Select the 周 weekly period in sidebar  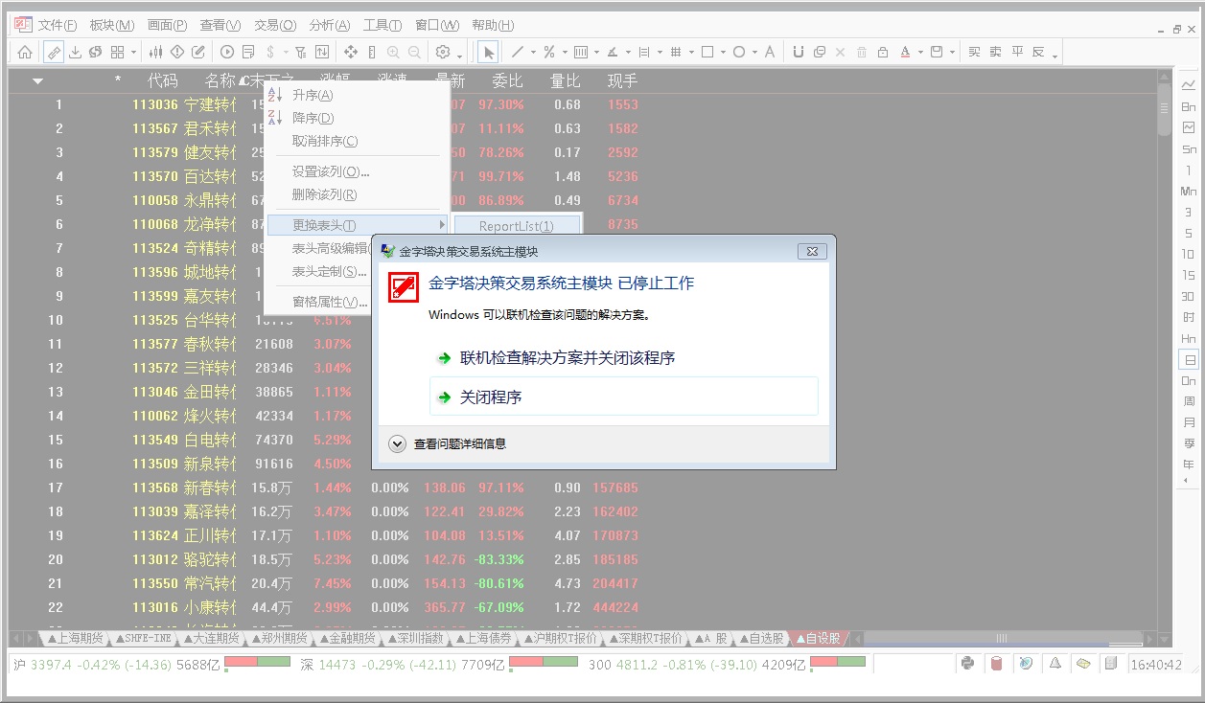click(x=1189, y=401)
